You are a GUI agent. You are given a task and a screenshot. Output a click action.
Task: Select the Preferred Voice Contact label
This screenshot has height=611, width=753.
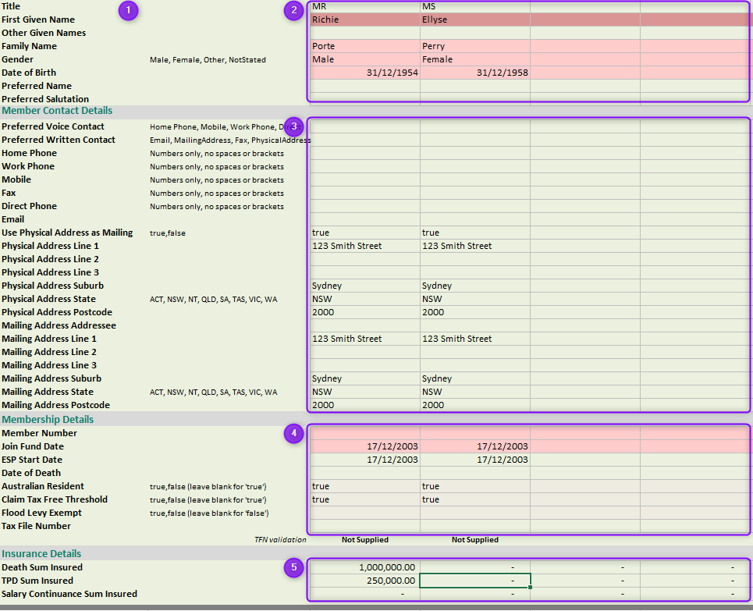(53, 126)
